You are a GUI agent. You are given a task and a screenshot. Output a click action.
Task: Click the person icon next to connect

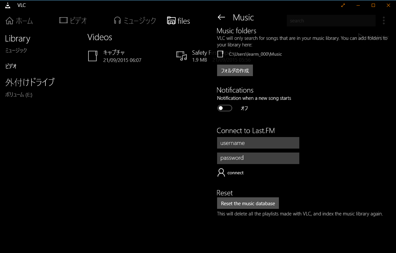coord(221,173)
